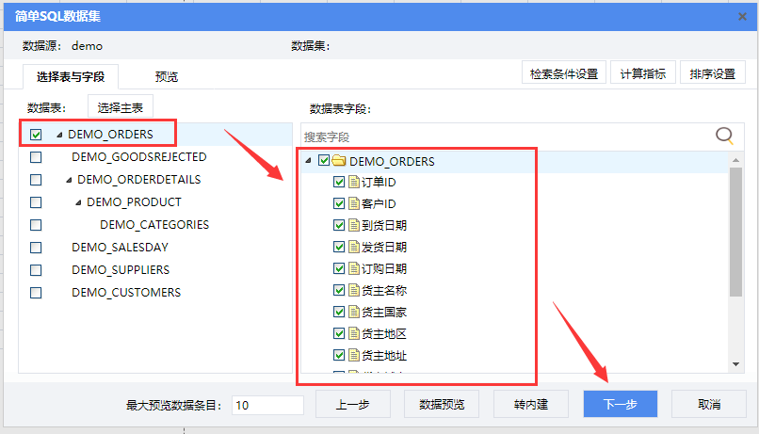Click the 发货日期 field document icon
The width and height of the screenshot is (759, 434).
point(354,247)
